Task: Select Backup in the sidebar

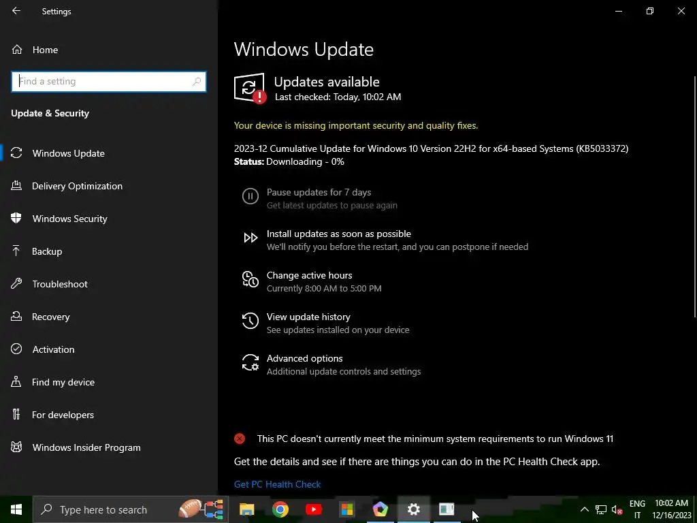Action: (x=47, y=251)
